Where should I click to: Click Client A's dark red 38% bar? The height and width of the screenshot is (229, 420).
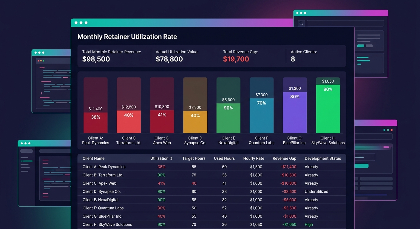95,121
